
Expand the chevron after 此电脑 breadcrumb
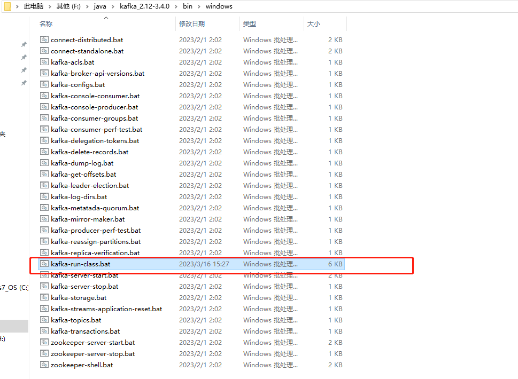click(50, 6)
